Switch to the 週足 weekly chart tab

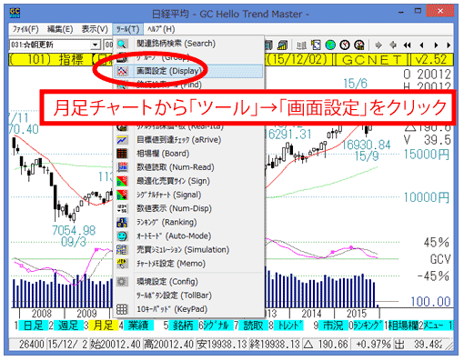[x=68, y=326]
